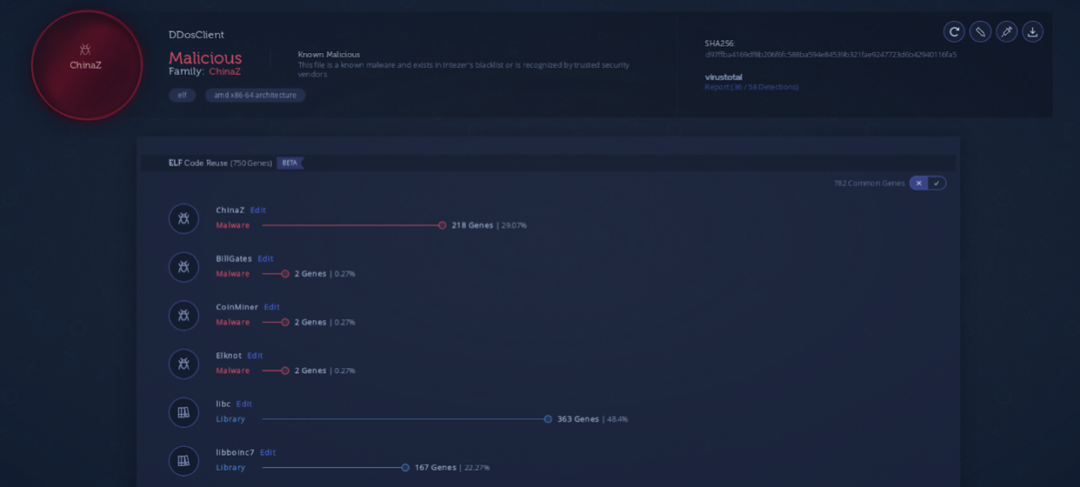Screen dimensions: 1080x487
Task: Click the ChinaZ 218 genes bar endpoint
Action: pyautogui.click(x=442, y=225)
